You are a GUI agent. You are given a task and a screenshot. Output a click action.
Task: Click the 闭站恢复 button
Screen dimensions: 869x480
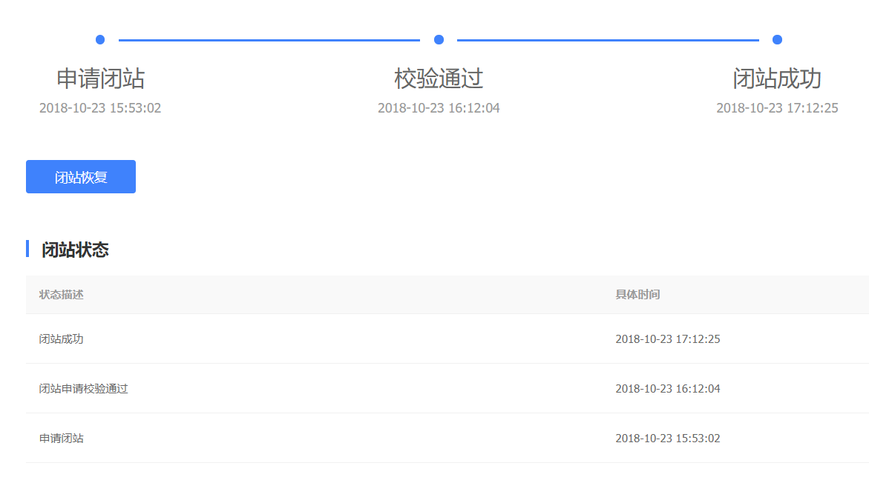(81, 176)
